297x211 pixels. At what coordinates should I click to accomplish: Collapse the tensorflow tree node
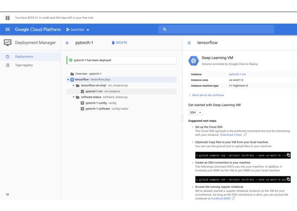click(68, 79)
